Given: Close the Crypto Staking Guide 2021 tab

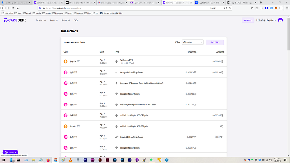Looking at the screenshot, I should pos(223,3).
